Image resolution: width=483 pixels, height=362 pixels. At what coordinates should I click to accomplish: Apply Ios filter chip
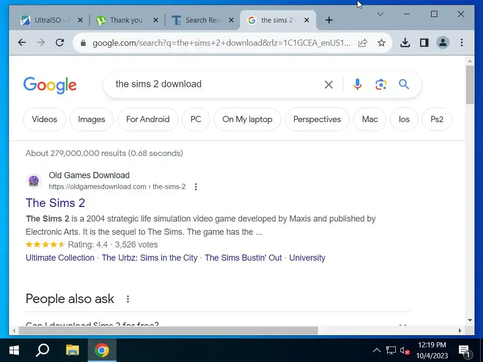(404, 119)
